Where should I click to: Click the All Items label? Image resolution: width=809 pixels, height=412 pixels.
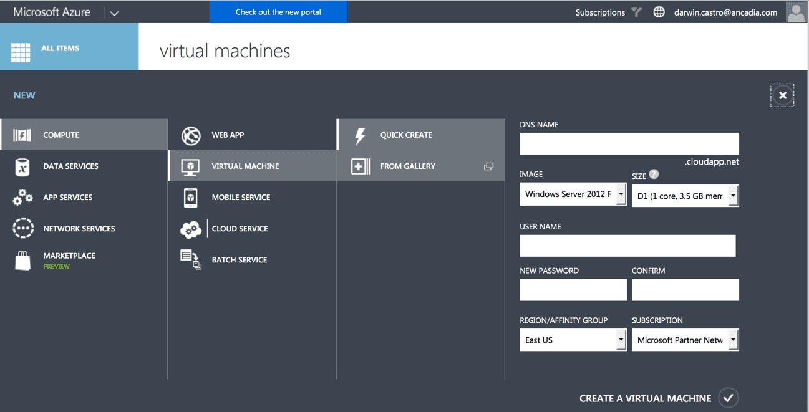[x=60, y=48]
